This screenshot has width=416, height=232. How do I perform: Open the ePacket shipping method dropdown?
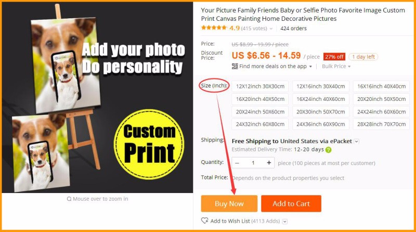[x=357, y=141]
